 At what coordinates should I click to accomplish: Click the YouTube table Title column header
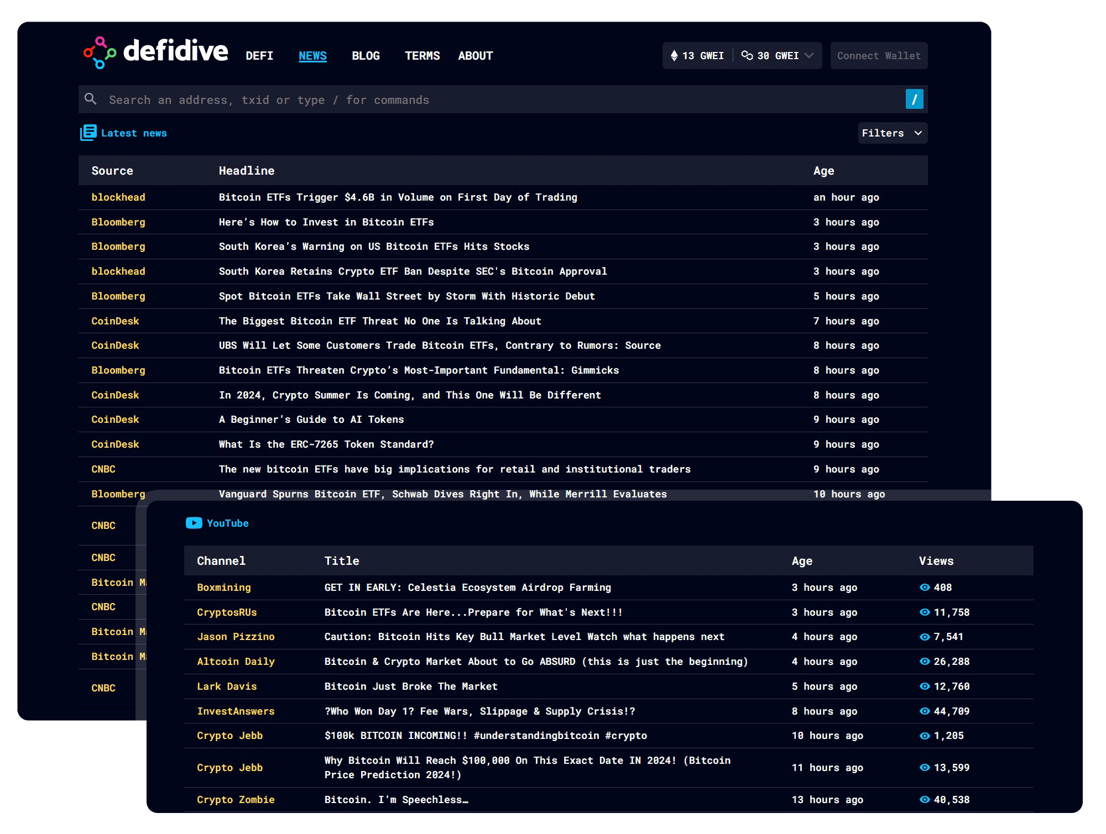(342, 561)
